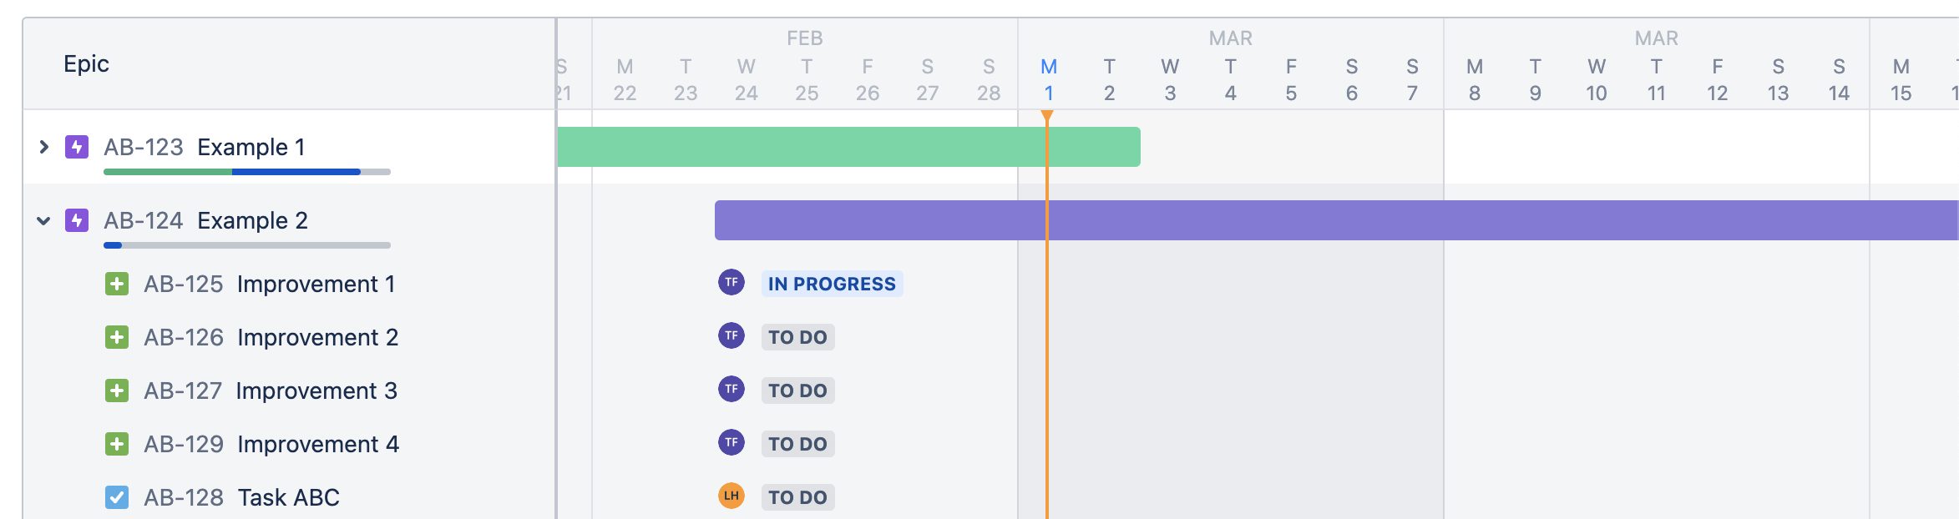Click the TF avatar next to IN PROGRESS
Image resolution: width=1959 pixels, height=519 pixels.
coord(731,282)
